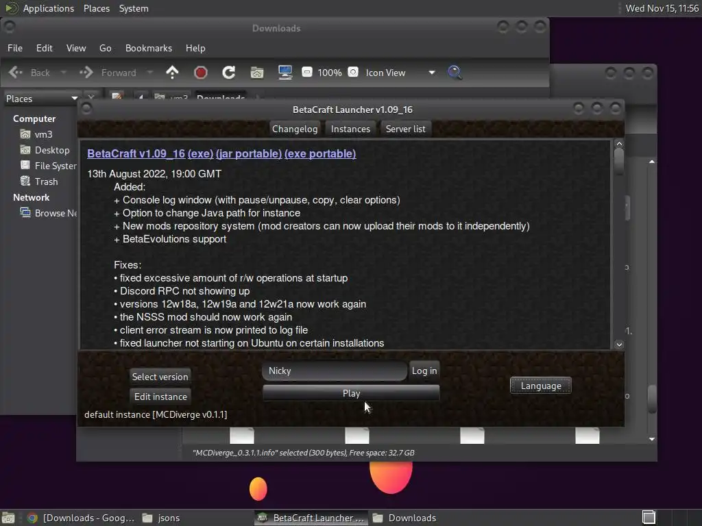Select Browse Network in sidebar
Screen dimensions: 702x526
49,213
